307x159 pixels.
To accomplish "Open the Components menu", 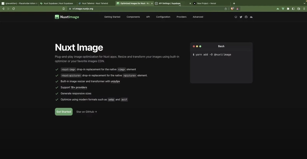I will click(x=133, y=17).
